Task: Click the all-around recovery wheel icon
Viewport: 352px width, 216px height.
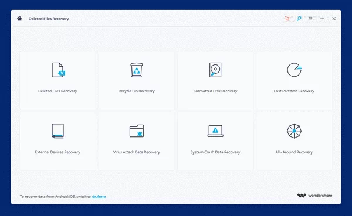Action: coord(294,131)
